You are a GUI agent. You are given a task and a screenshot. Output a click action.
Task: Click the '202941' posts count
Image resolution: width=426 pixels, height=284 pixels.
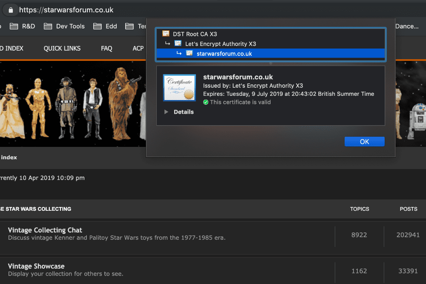coord(408,235)
